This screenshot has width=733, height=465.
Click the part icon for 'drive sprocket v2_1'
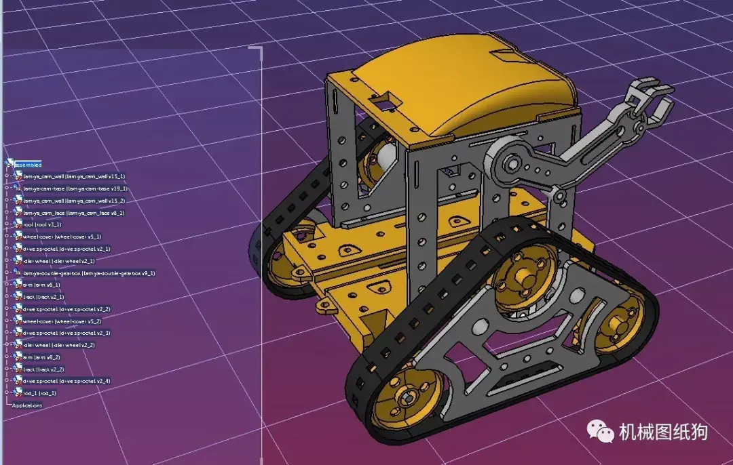click(17, 247)
